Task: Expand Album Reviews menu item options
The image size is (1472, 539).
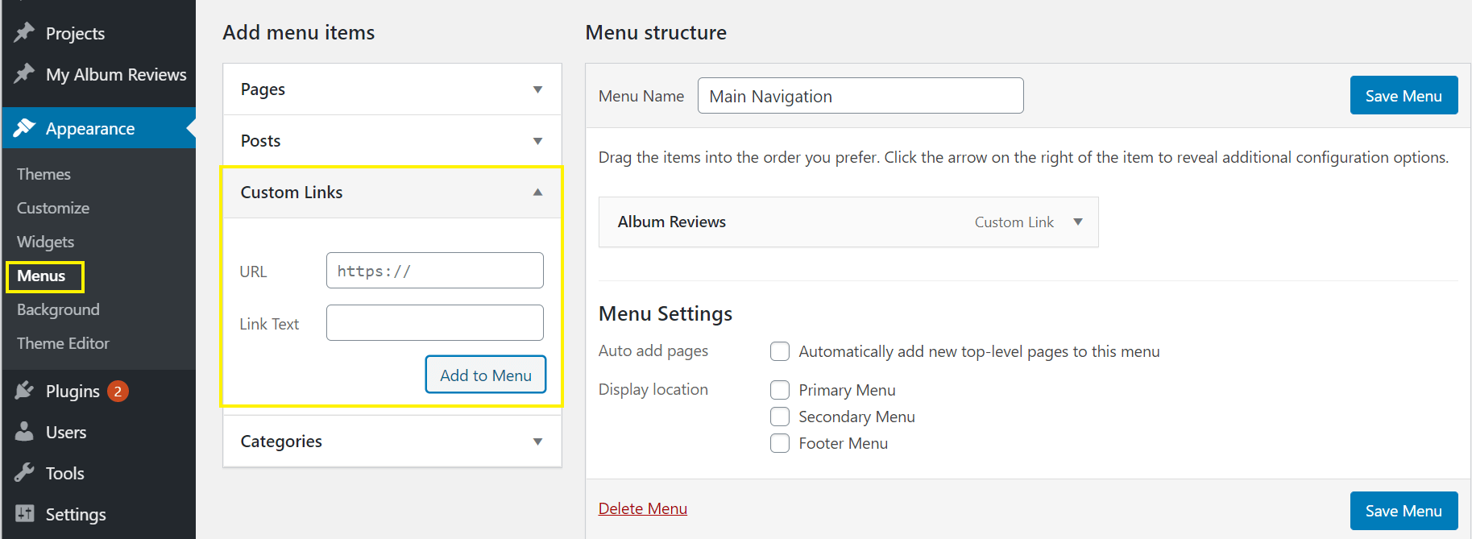Action: [1078, 222]
